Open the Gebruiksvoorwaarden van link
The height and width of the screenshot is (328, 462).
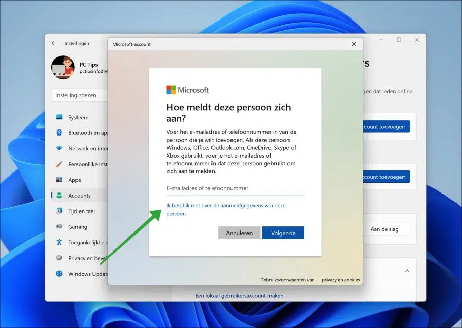pyautogui.click(x=287, y=280)
